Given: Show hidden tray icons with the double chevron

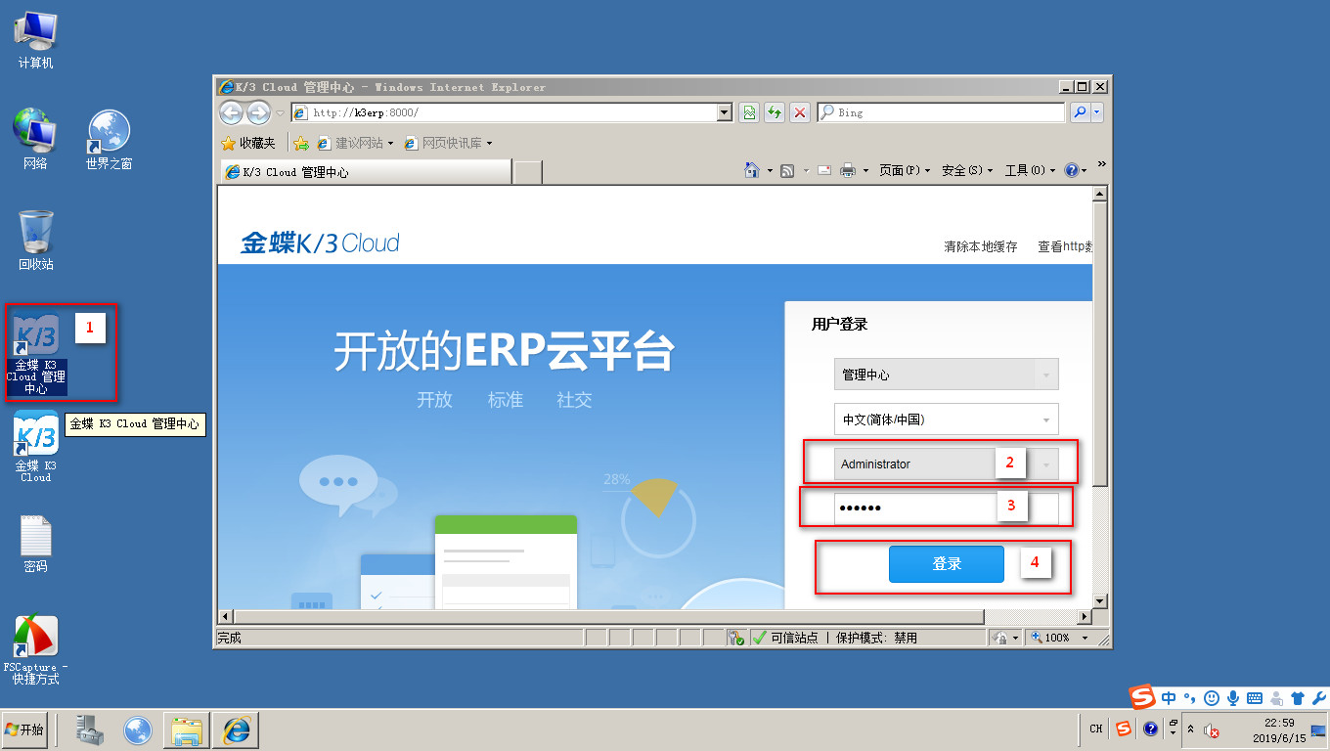Looking at the screenshot, I should tap(1190, 729).
